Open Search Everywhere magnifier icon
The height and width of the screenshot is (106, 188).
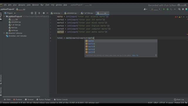point(179,9)
